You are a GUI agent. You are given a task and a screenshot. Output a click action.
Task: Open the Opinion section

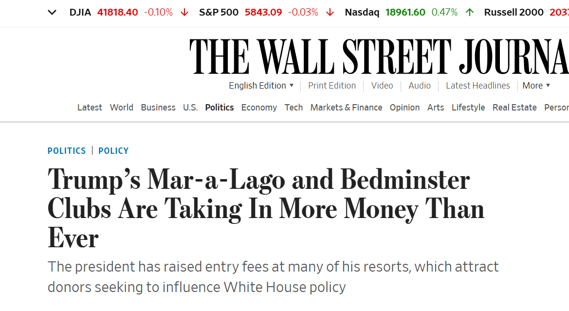point(404,108)
